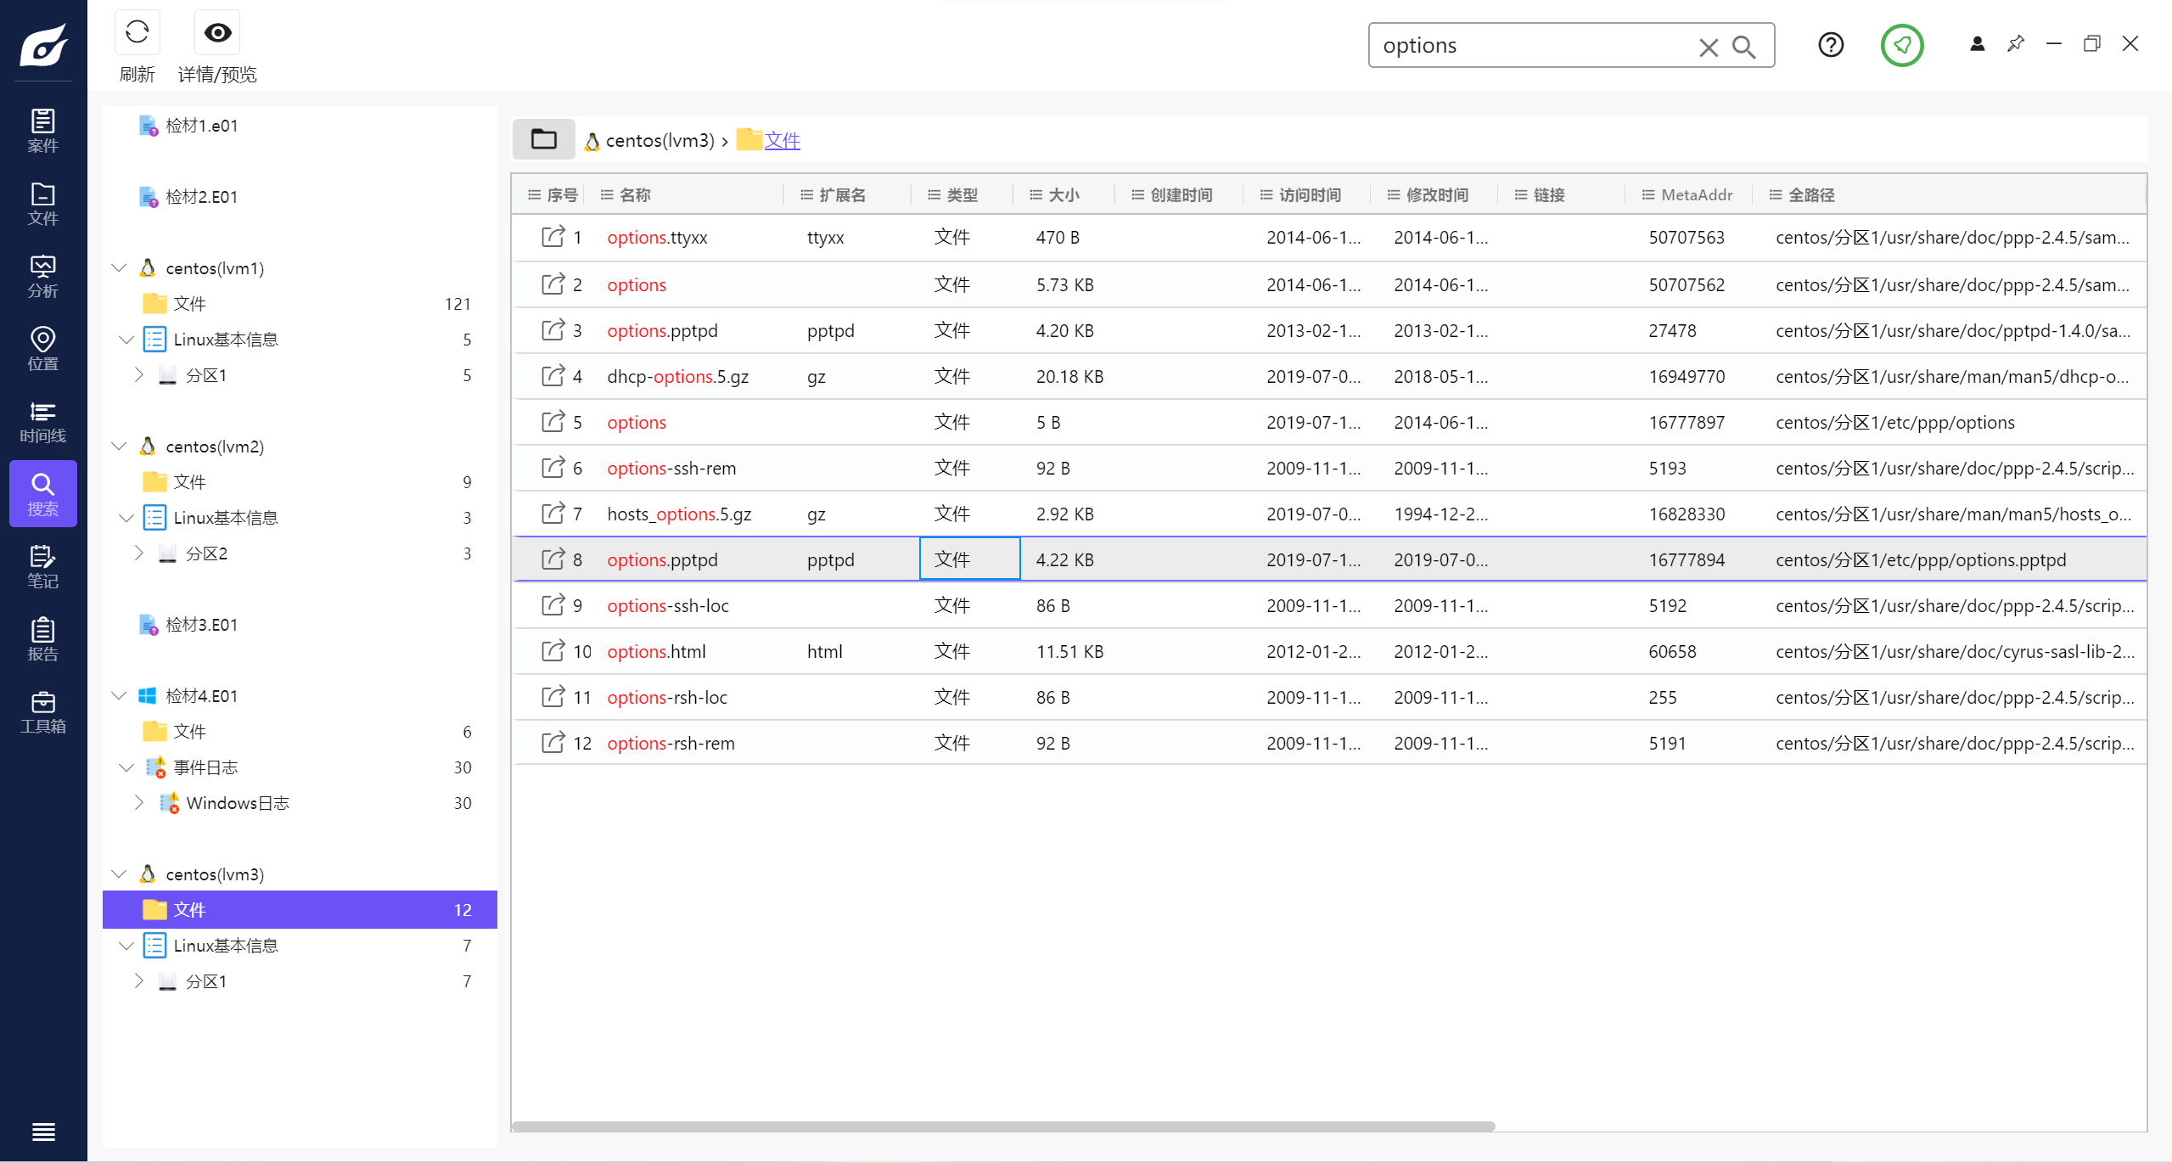This screenshot has width=2172, height=1163.
Task: Select Linux基本信息 under centos(lvm3)
Action: pos(300,946)
